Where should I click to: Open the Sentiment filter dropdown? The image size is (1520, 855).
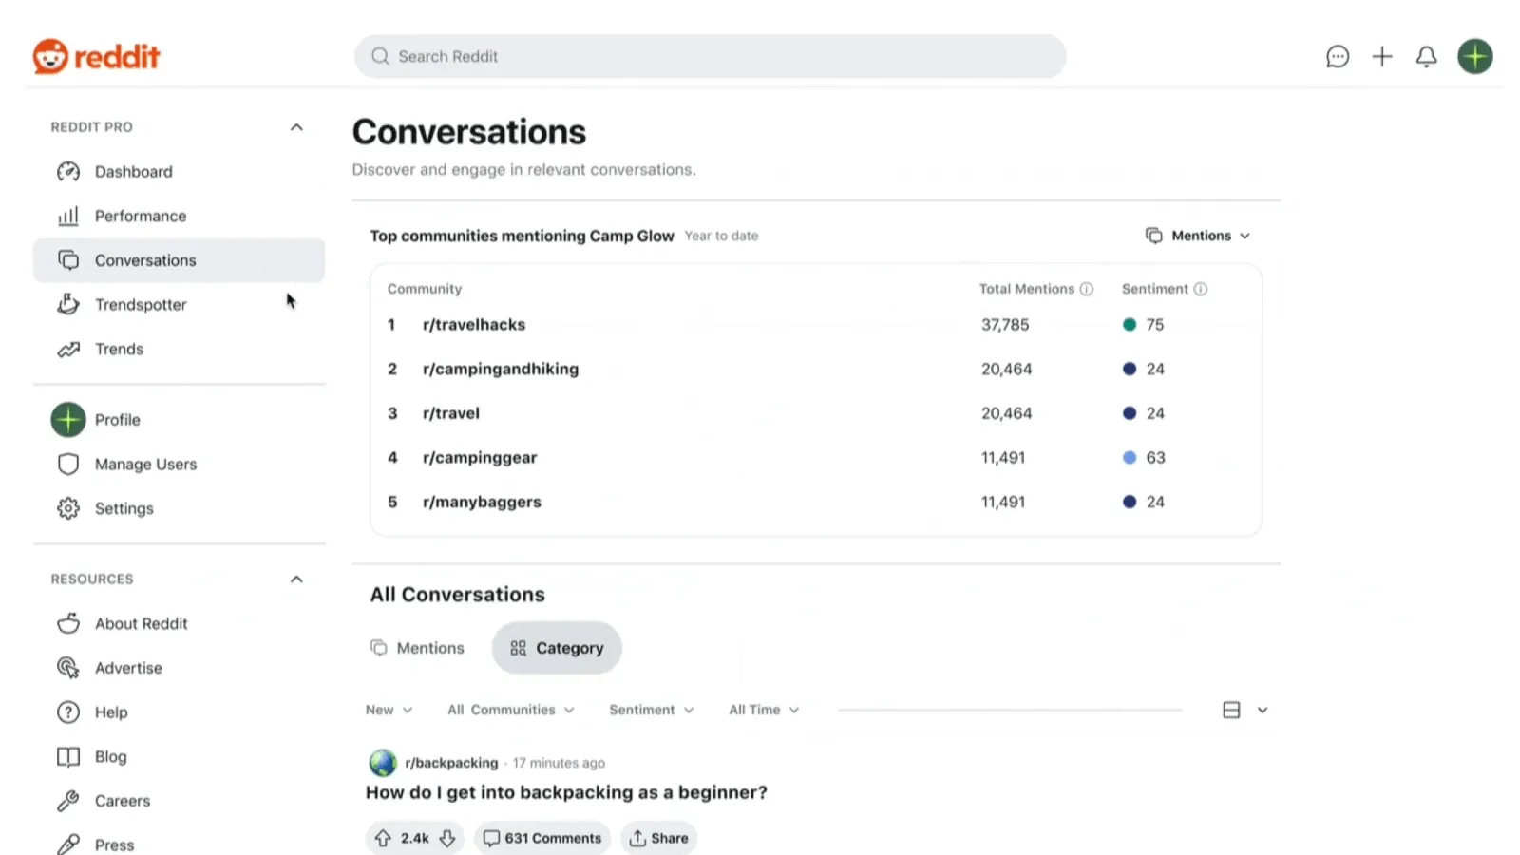[652, 710]
